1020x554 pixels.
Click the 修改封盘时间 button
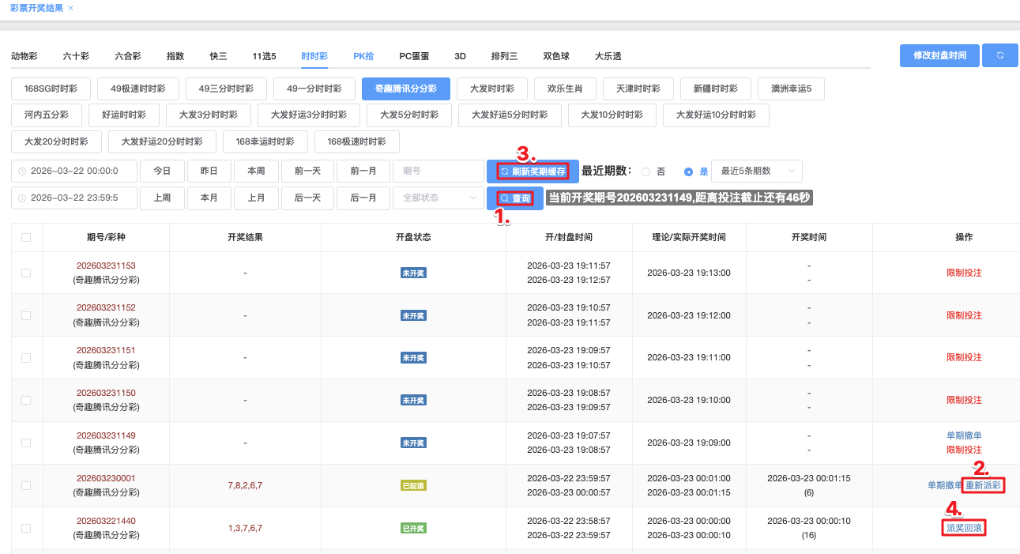(x=939, y=55)
